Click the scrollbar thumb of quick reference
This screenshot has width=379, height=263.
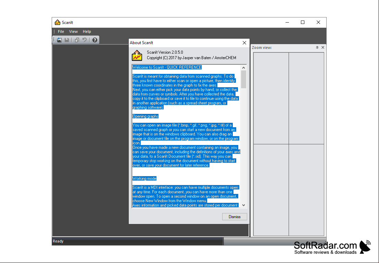point(243,79)
